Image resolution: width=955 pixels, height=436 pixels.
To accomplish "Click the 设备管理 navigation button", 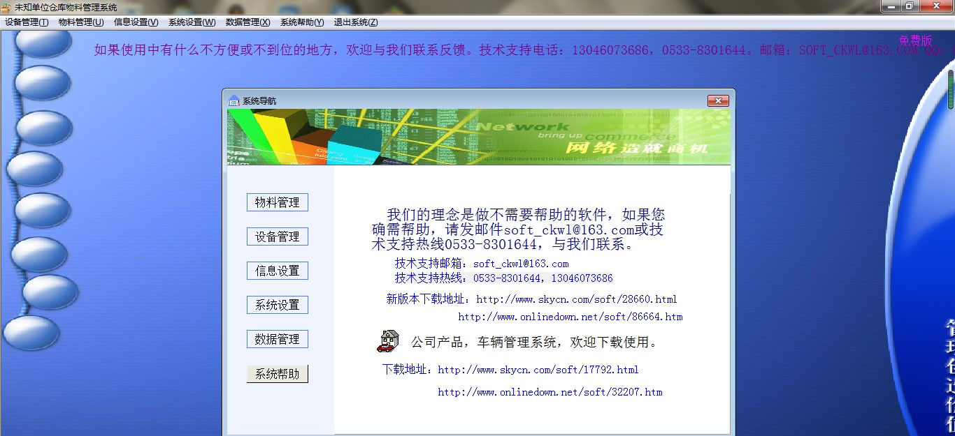I will [278, 236].
